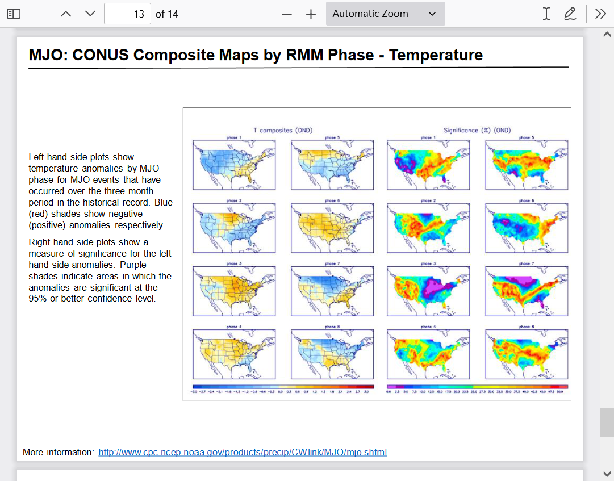This screenshot has width=614, height=481.
Task: Expand the double-chevron tools menu
Action: point(600,14)
